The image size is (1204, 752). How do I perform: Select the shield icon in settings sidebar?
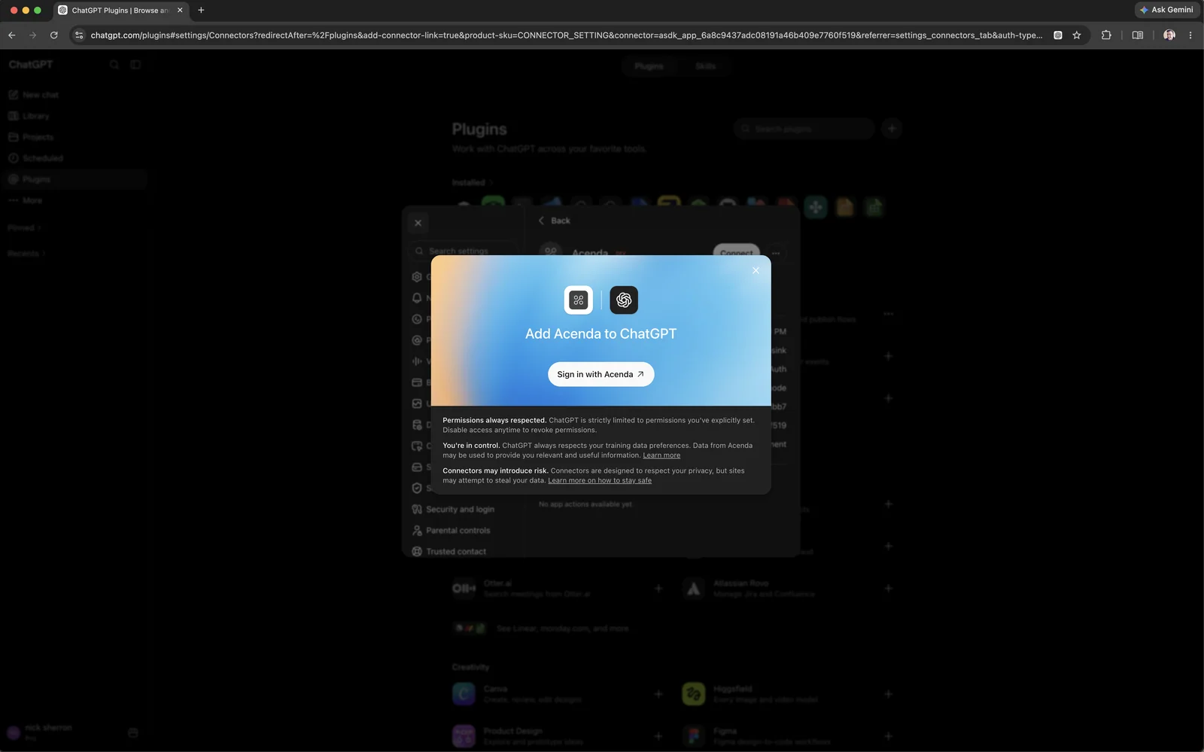[417, 488]
